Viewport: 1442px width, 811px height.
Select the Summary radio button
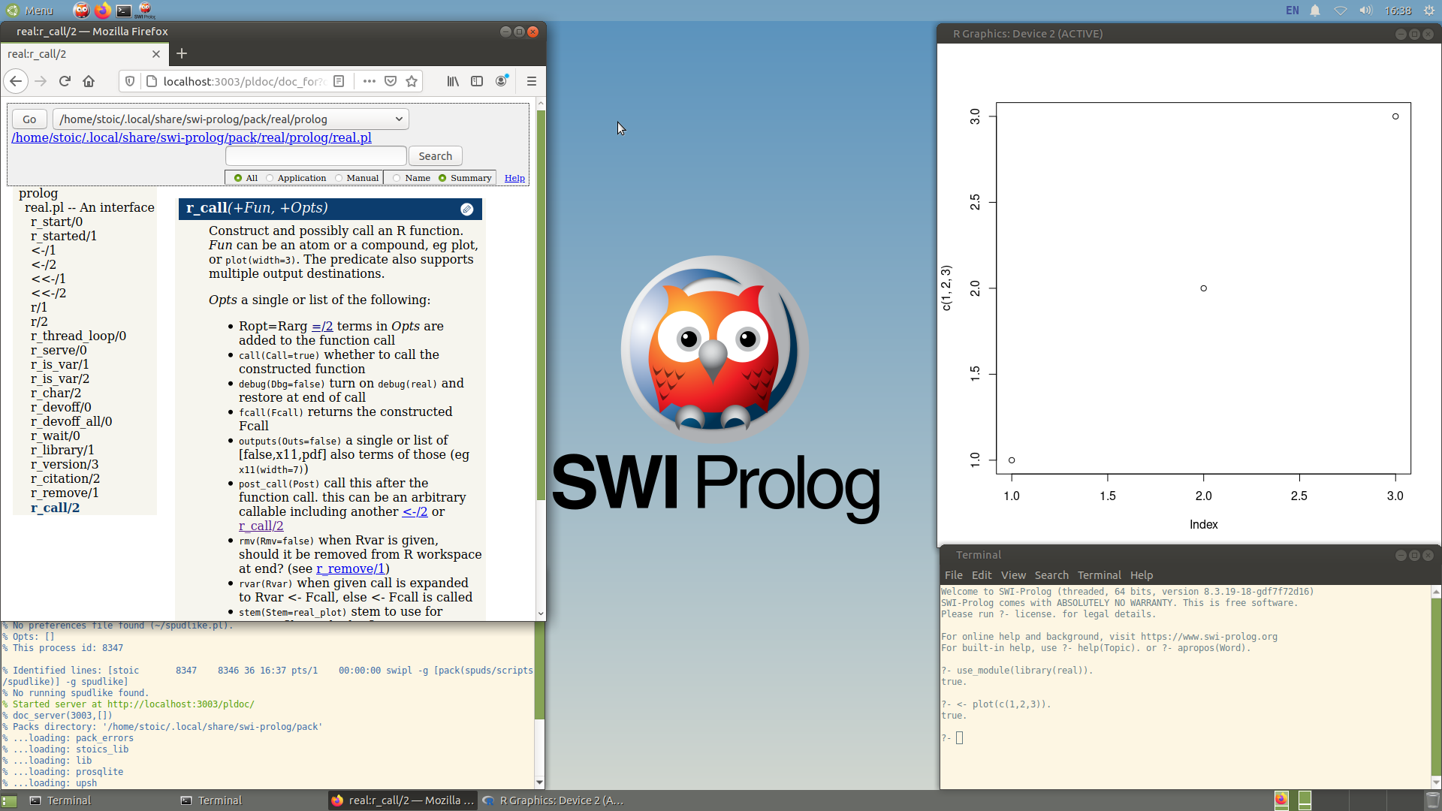442,178
